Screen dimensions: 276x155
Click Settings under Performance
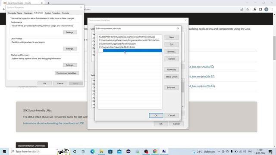coord(70,32)
